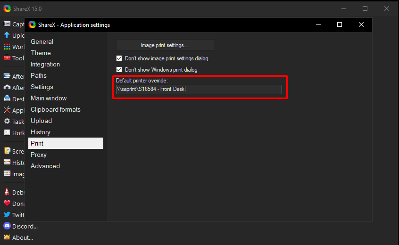This screenshot has width=399, height=245.
Task: Uncheck Don't show image print settings dialog
Action: (x=119, y=58)
